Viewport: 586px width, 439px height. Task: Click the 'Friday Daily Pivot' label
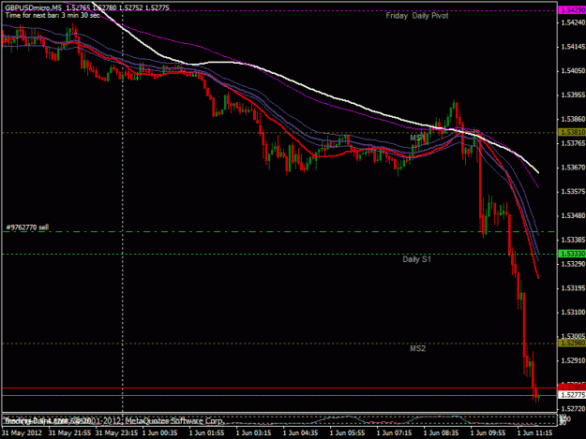[416, 16]
